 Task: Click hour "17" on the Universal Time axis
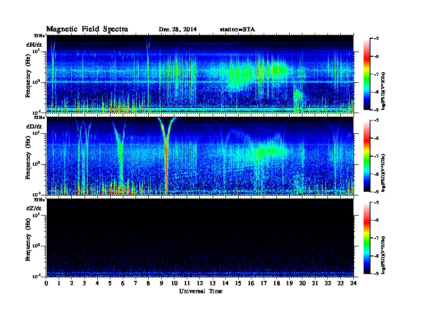click(x=264, y=284)
